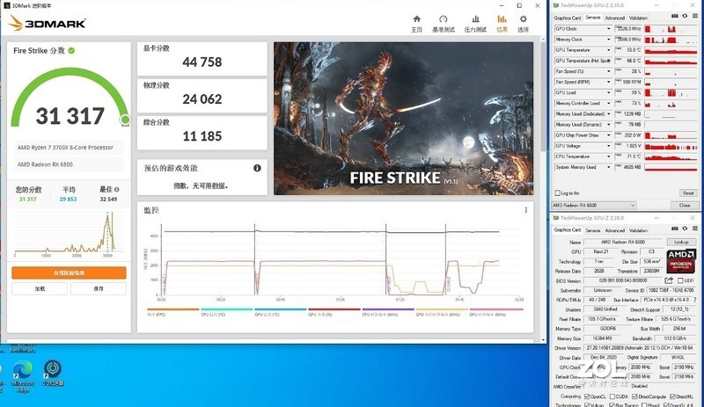Image resolution: width=704 pixels, height=407 pixels.
Task: Select the Advanced tab in the GPU-Z Sensors window
Action: coord(614,18)
